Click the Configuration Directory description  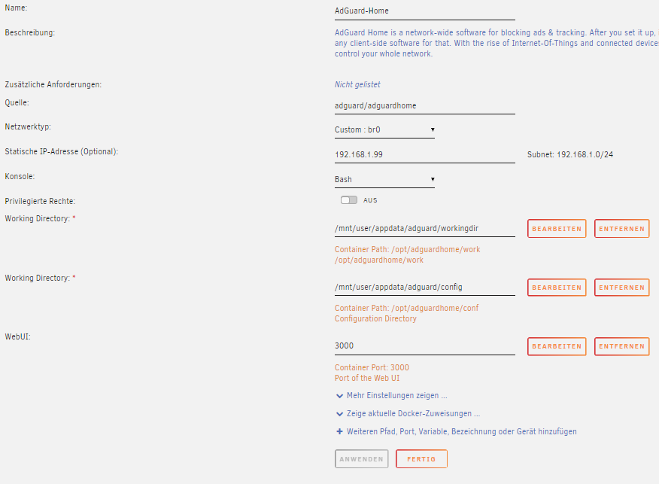[x=375, y=318]
